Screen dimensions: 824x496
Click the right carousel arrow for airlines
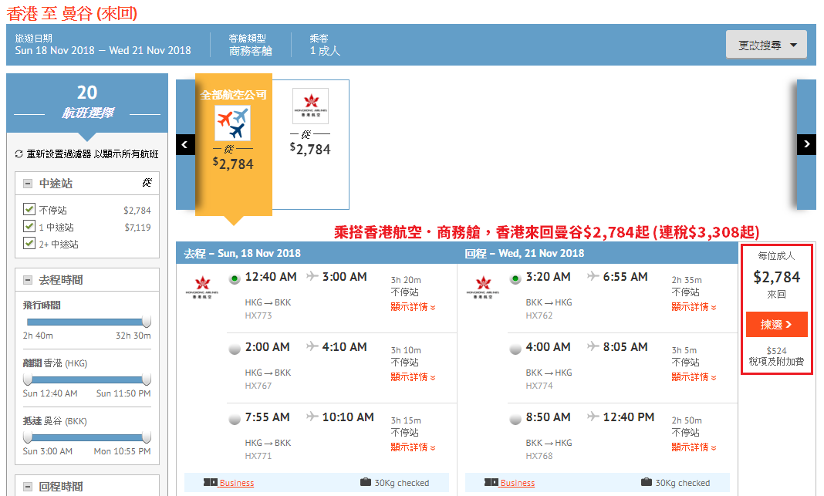(807, 144)
